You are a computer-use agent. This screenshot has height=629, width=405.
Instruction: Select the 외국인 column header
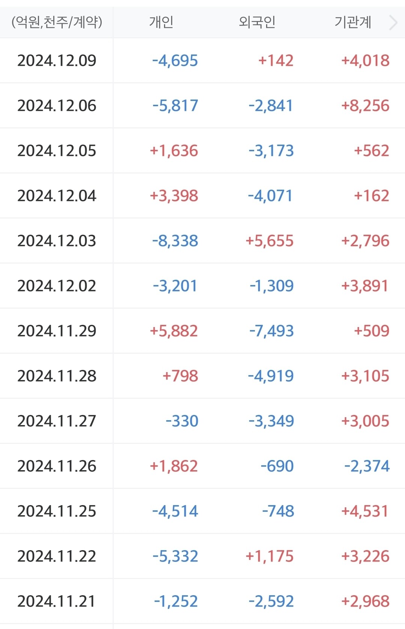(257, 23)
